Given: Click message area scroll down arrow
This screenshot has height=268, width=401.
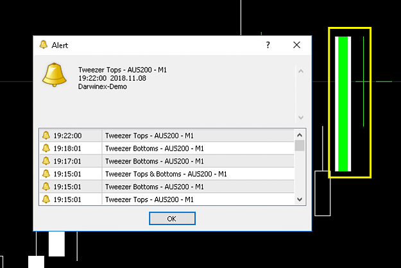Looking at the screenshot, I should click(x=301, y=117).
